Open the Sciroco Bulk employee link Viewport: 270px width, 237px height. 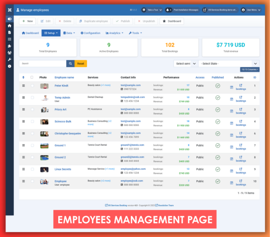[x=63, y=121]
